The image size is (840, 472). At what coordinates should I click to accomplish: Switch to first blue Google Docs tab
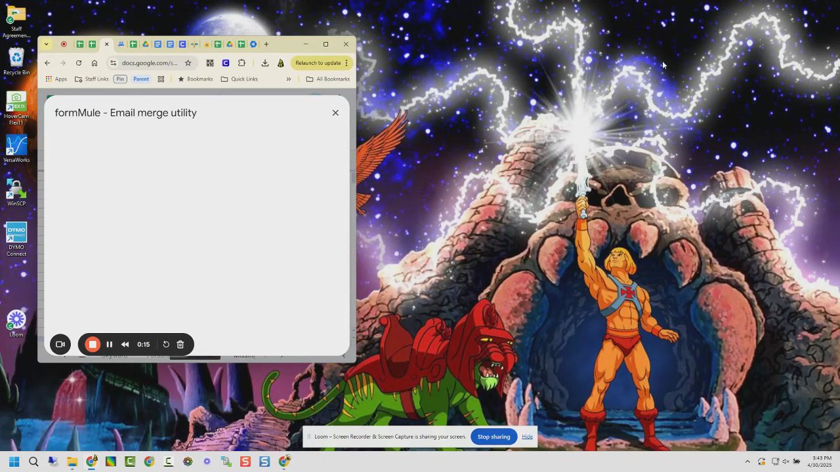[x=158, y=44]
